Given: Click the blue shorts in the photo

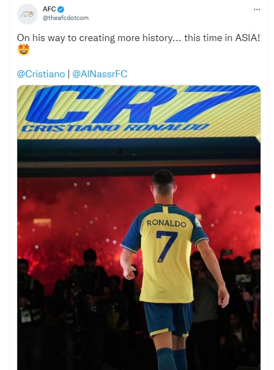Looking at the screenshot, I should [x=168, y=319].
